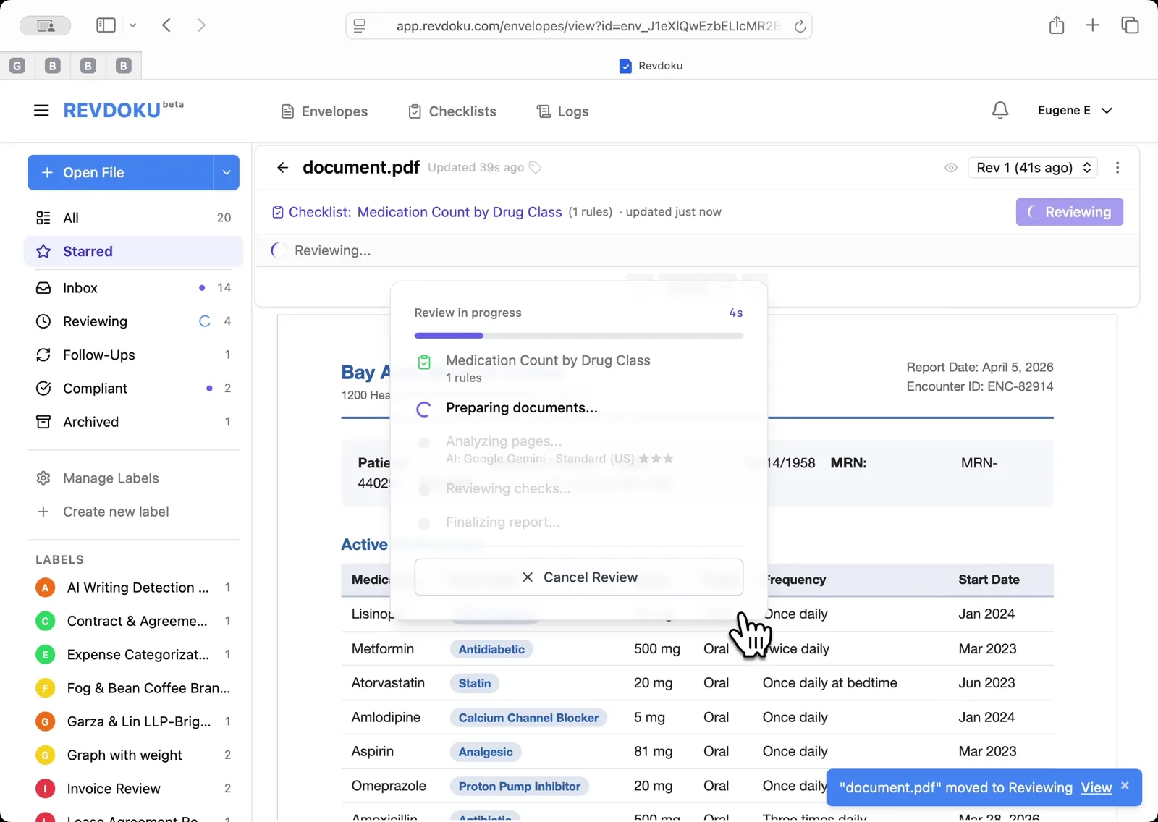Dismiss the moved to Reviewing notification

pos(1125,786)
